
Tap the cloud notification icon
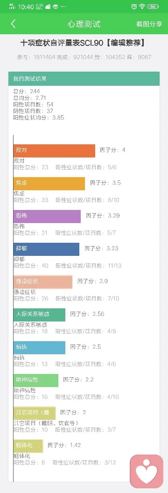pyautogui.click(x=48, y=6)
